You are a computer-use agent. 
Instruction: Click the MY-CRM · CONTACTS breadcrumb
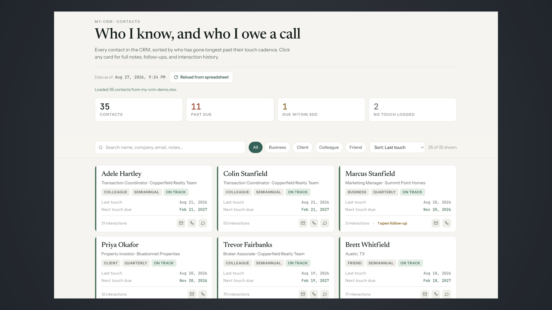(117, 21)
